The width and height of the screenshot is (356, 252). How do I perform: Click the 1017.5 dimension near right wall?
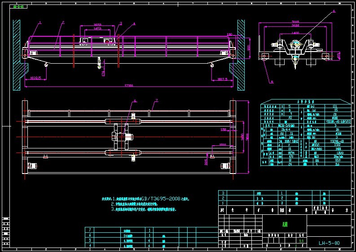coord(223,78)
